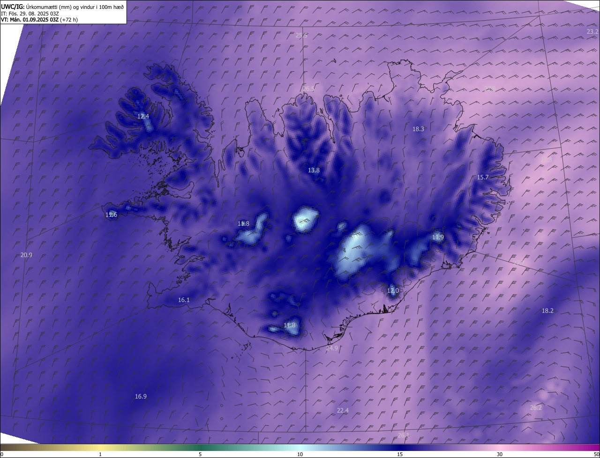Click the 12.4 value over the Westfjords
The width and height of the screenshot is (600, 458).
point(143,116)
